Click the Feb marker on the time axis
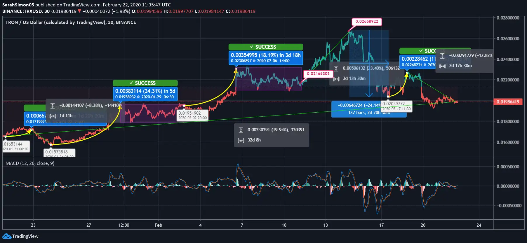 (158, 225)
